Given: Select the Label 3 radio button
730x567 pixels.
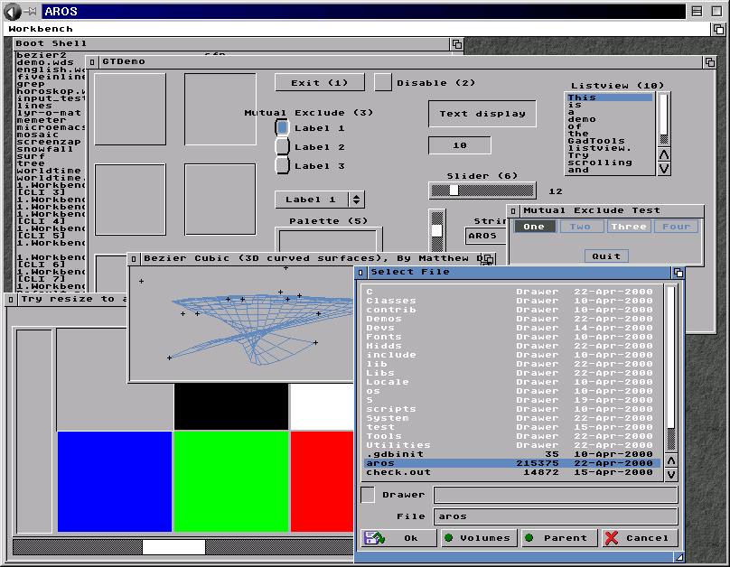Looking at the screenshot, I should tap(282, 165).
